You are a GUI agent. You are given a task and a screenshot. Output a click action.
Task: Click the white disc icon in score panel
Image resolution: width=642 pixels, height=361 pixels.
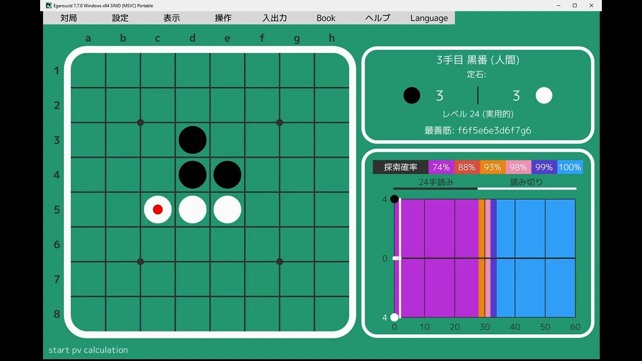(544, 95)
